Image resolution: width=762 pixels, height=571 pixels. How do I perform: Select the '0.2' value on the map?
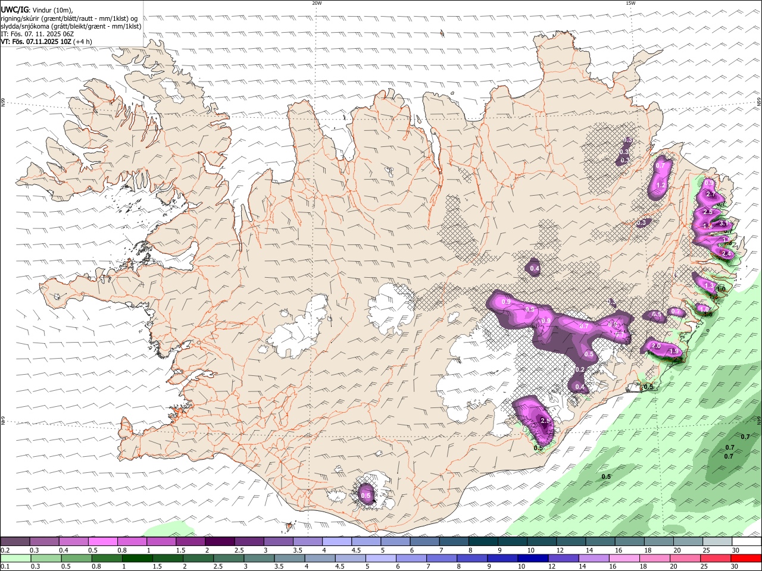[x=580, y=370]
